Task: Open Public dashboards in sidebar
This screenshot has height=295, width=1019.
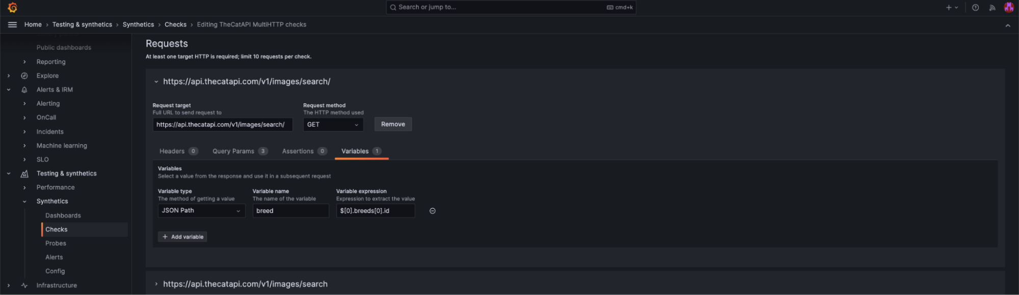Action: (x=64, y=47)
